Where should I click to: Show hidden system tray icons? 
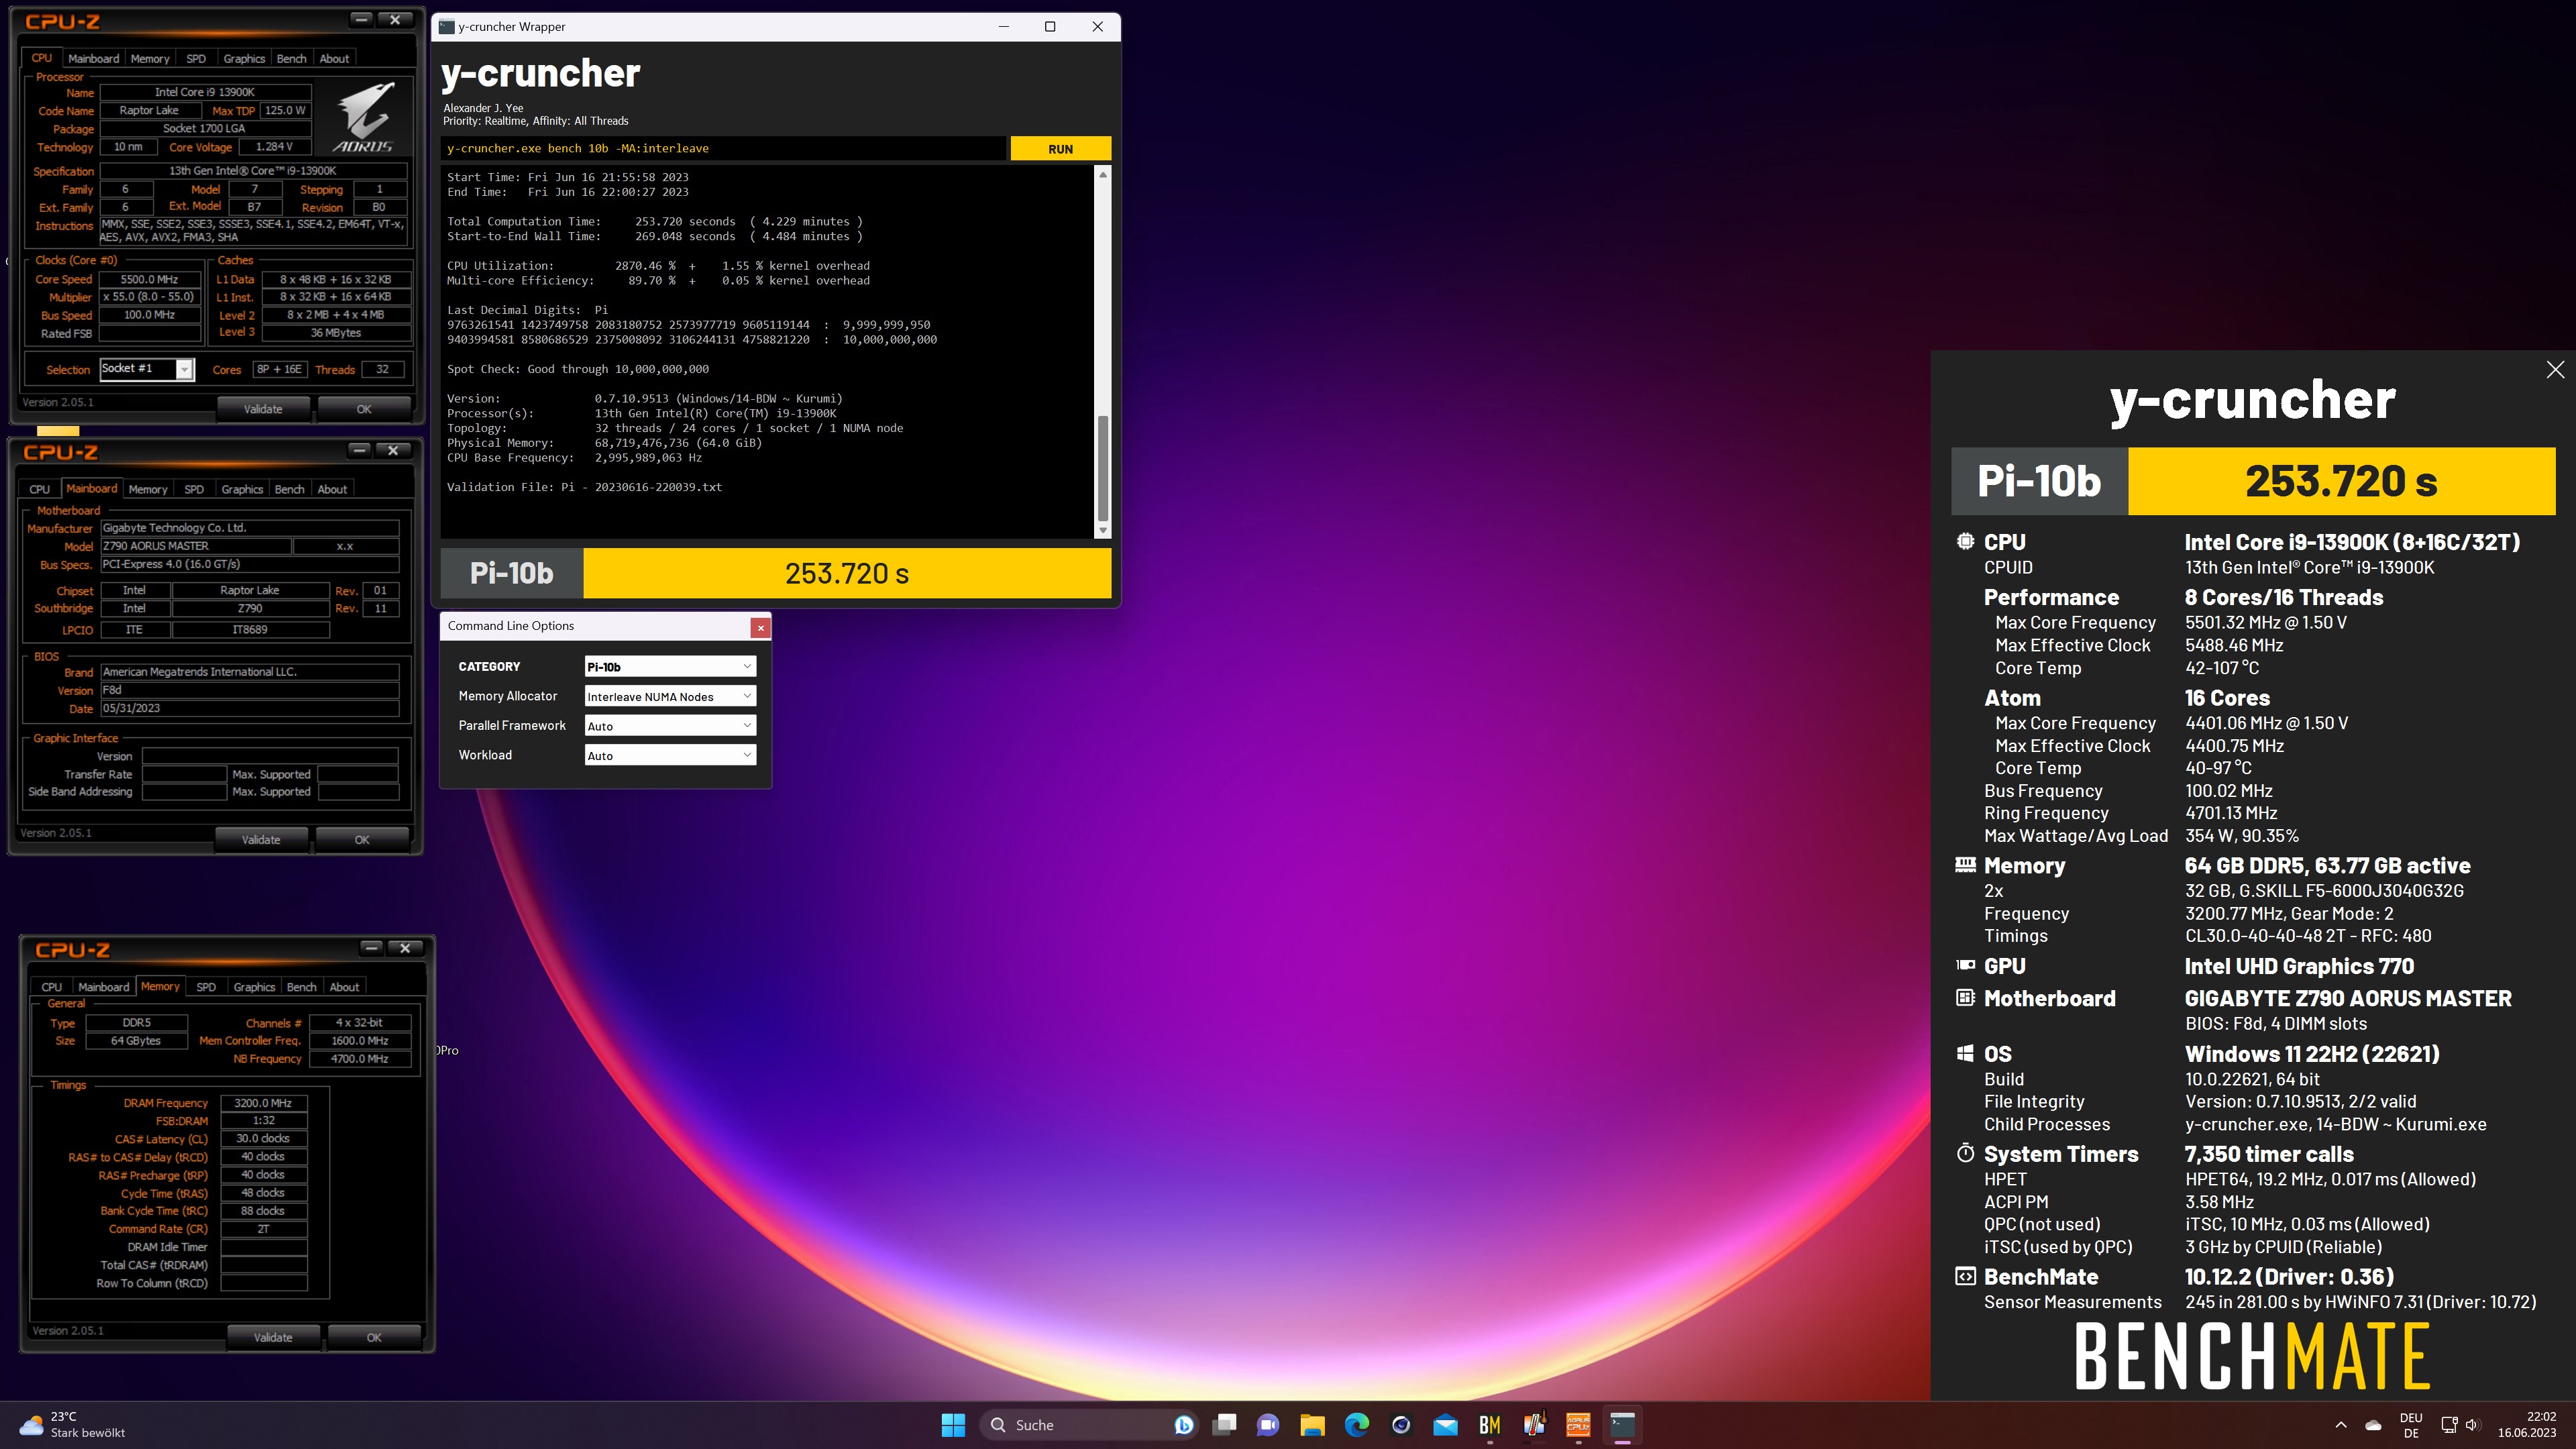[2341, 1425]
